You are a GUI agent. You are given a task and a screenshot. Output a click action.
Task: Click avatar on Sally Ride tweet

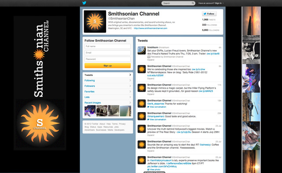tap(141, 69)
